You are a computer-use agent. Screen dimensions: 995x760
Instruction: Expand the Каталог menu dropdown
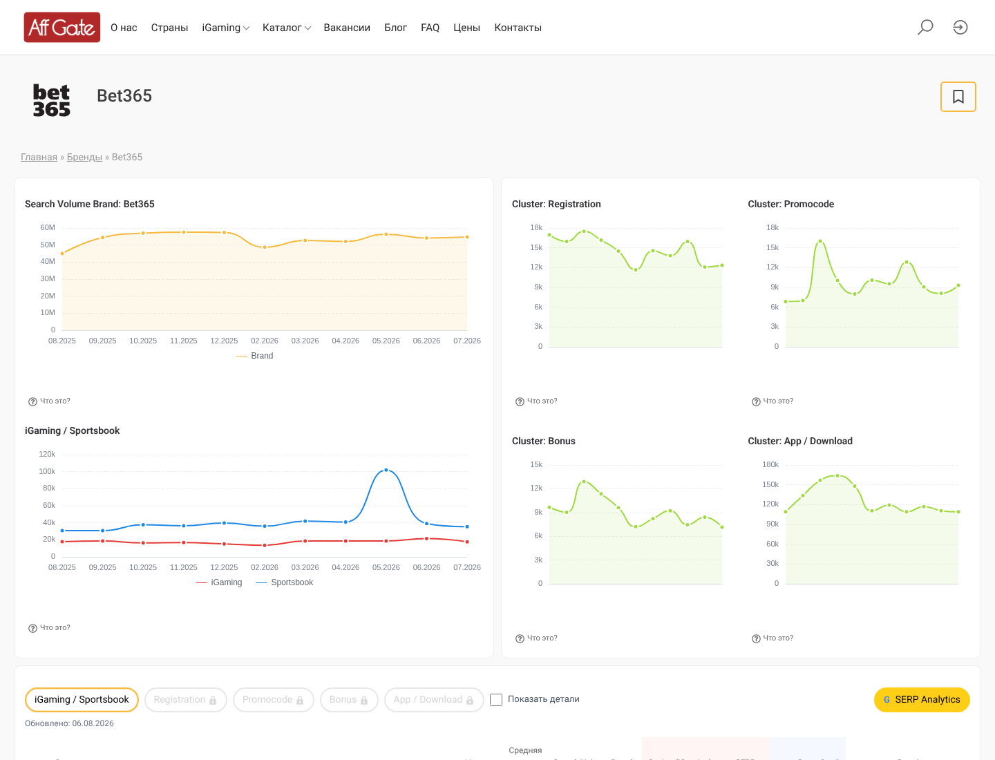coord(287,28)
